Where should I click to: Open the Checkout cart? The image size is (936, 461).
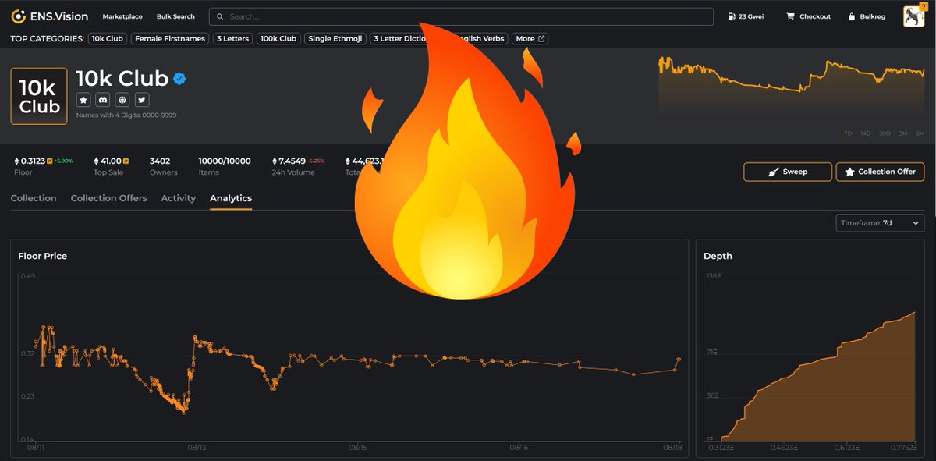[808, 16]
